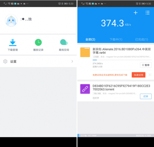This screenshot has width=154, height=147.
Task: Click the 加速试用 acceleration trial button
Action: (x=139, y=75)
